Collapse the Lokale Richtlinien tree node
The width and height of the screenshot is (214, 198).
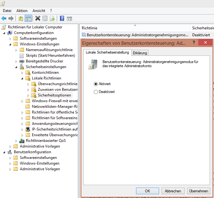pyautogui.click(x=22, y=78)
